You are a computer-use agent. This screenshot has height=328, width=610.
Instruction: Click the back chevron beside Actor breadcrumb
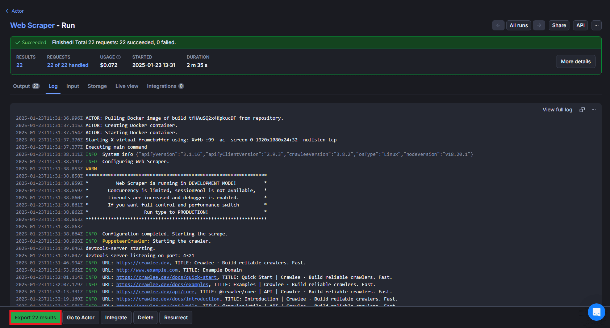[7, 11]
